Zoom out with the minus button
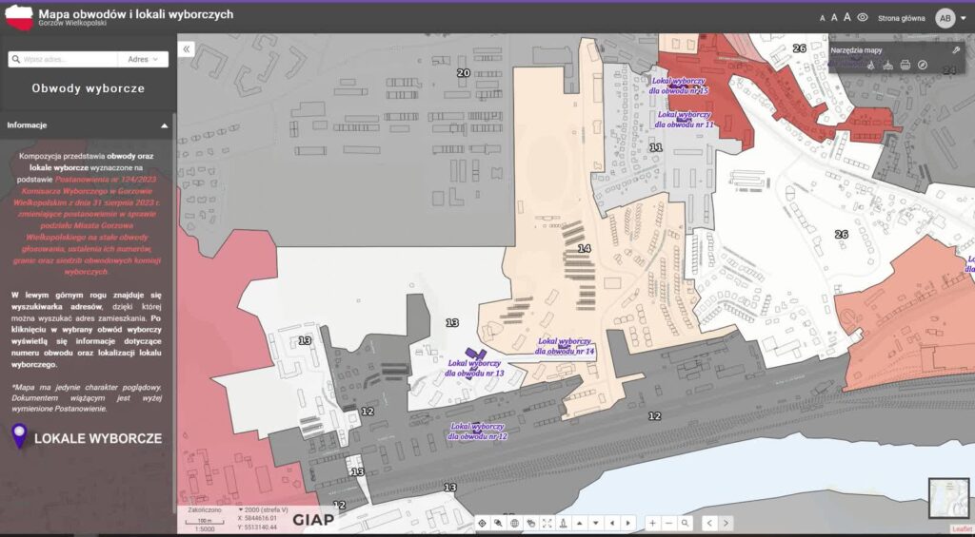This screenshot has height=537, width=975. pos(668,523)
